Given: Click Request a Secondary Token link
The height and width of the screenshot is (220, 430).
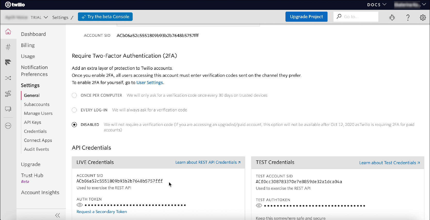Looking at the screenshot, I should (x=102, y=212).
